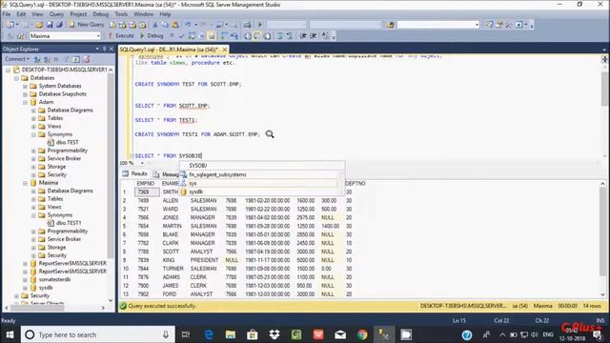Expand the Database Snapshots node
The width and height of the screenshot is (610, 343).
click(x=25, y=94)
